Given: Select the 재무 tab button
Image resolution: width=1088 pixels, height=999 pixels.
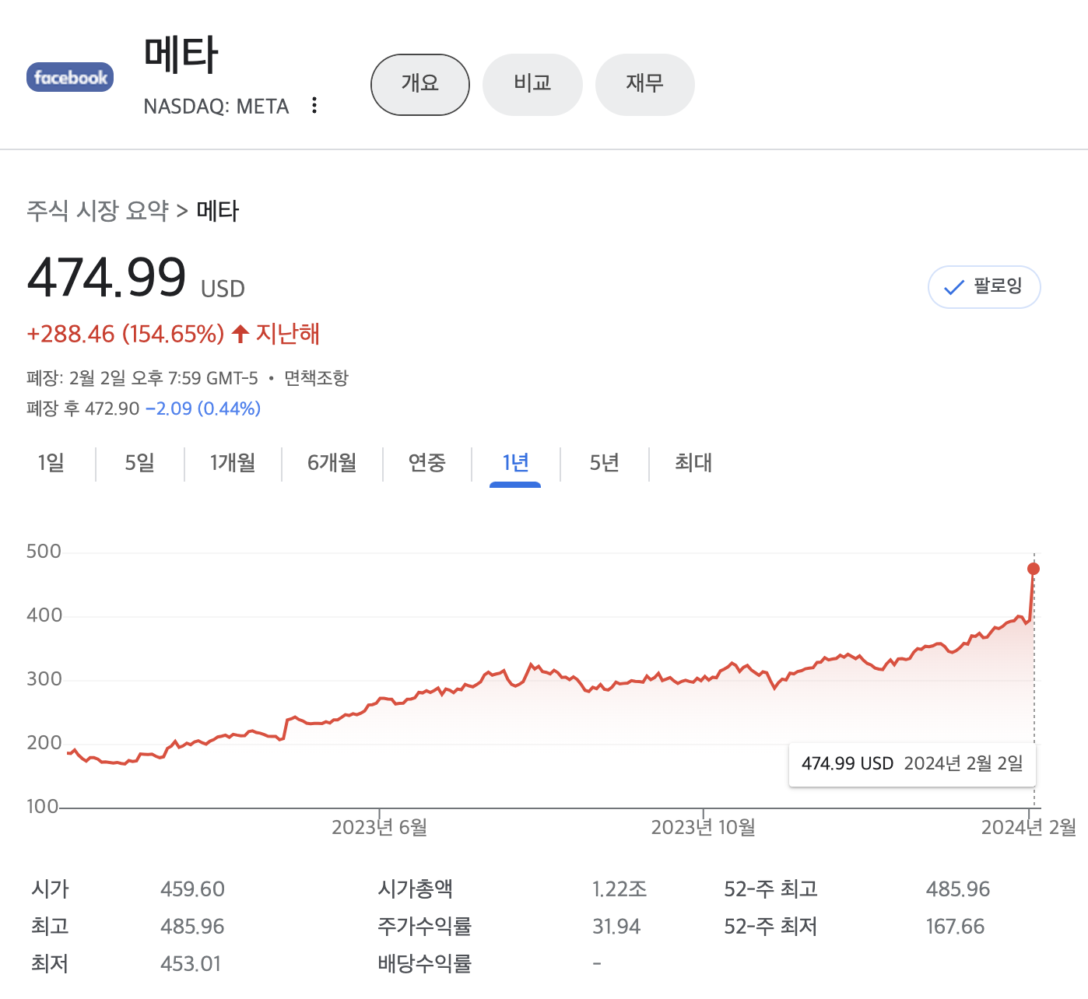Looking at the screenshot, I should tap(644, 85).
